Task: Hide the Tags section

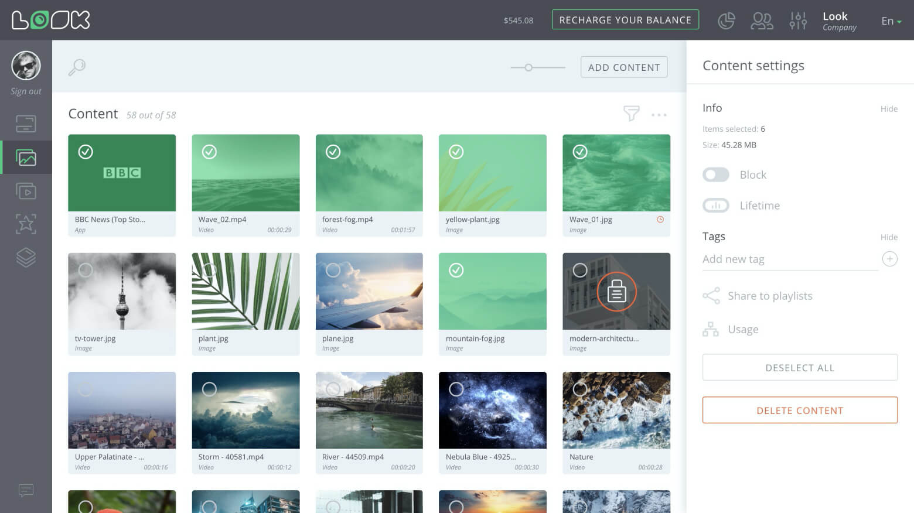Action: (x=889, y=237)
